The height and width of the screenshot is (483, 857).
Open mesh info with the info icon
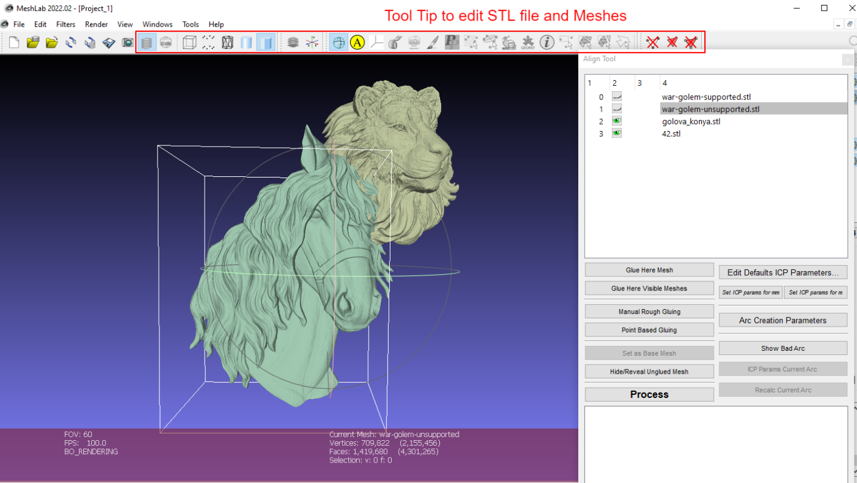(x=546, y=42)
